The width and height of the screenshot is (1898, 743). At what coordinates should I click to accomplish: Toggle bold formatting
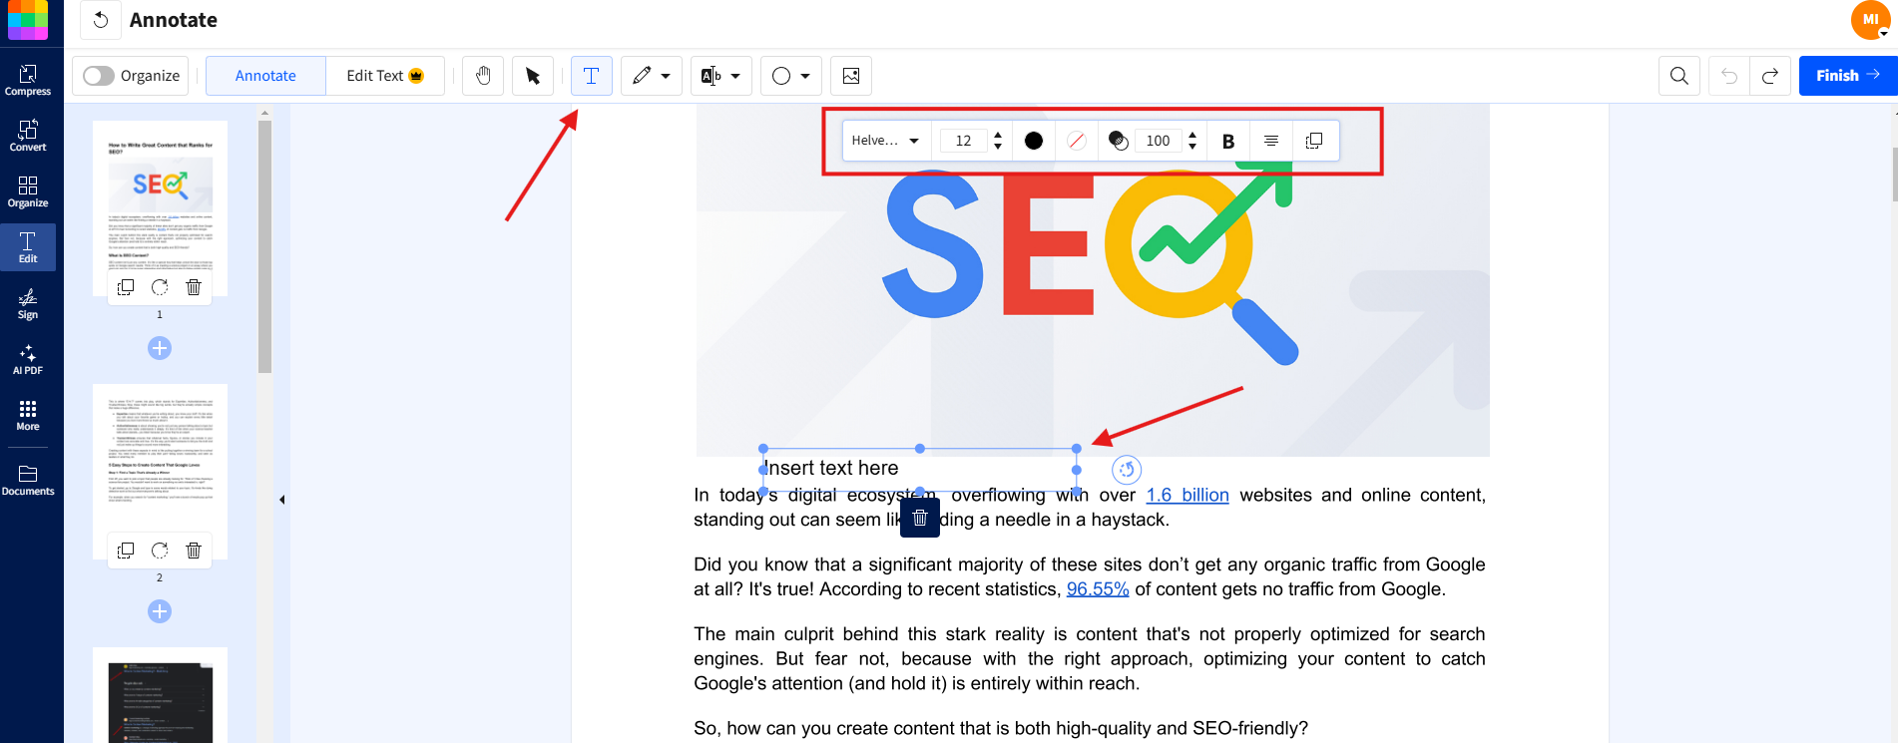click(x=1228, y=141)
